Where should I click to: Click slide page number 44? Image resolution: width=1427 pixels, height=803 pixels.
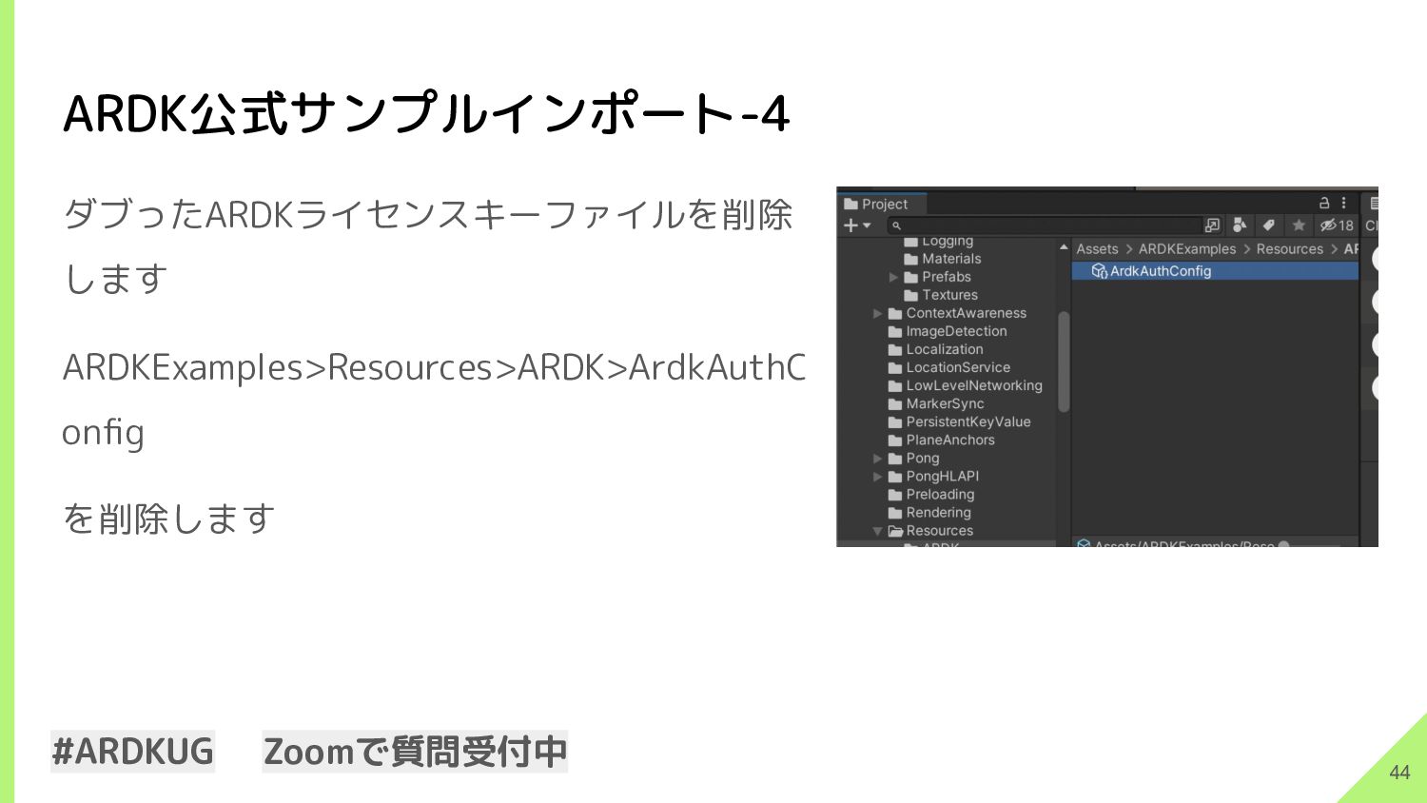click(1399, 773)
